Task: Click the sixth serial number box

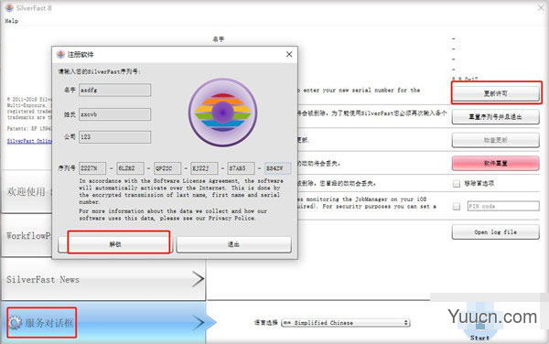Action: tap(277, 168)
